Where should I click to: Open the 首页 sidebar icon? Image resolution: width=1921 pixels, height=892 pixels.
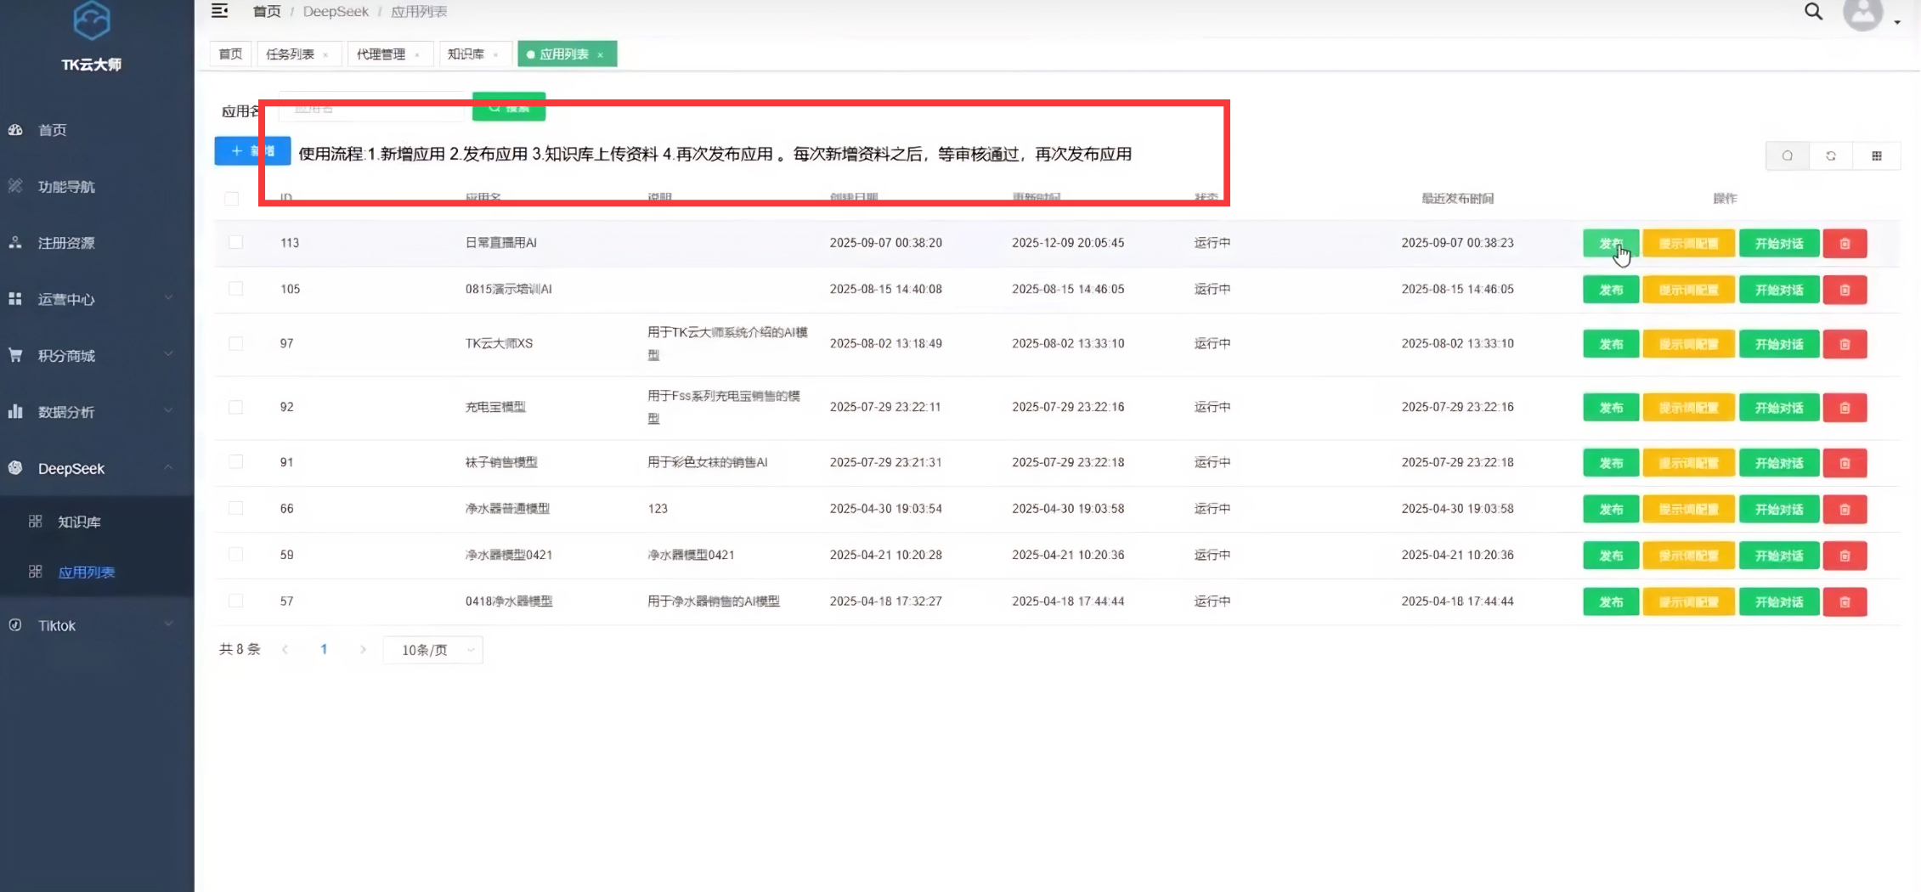tap(17, 129)
